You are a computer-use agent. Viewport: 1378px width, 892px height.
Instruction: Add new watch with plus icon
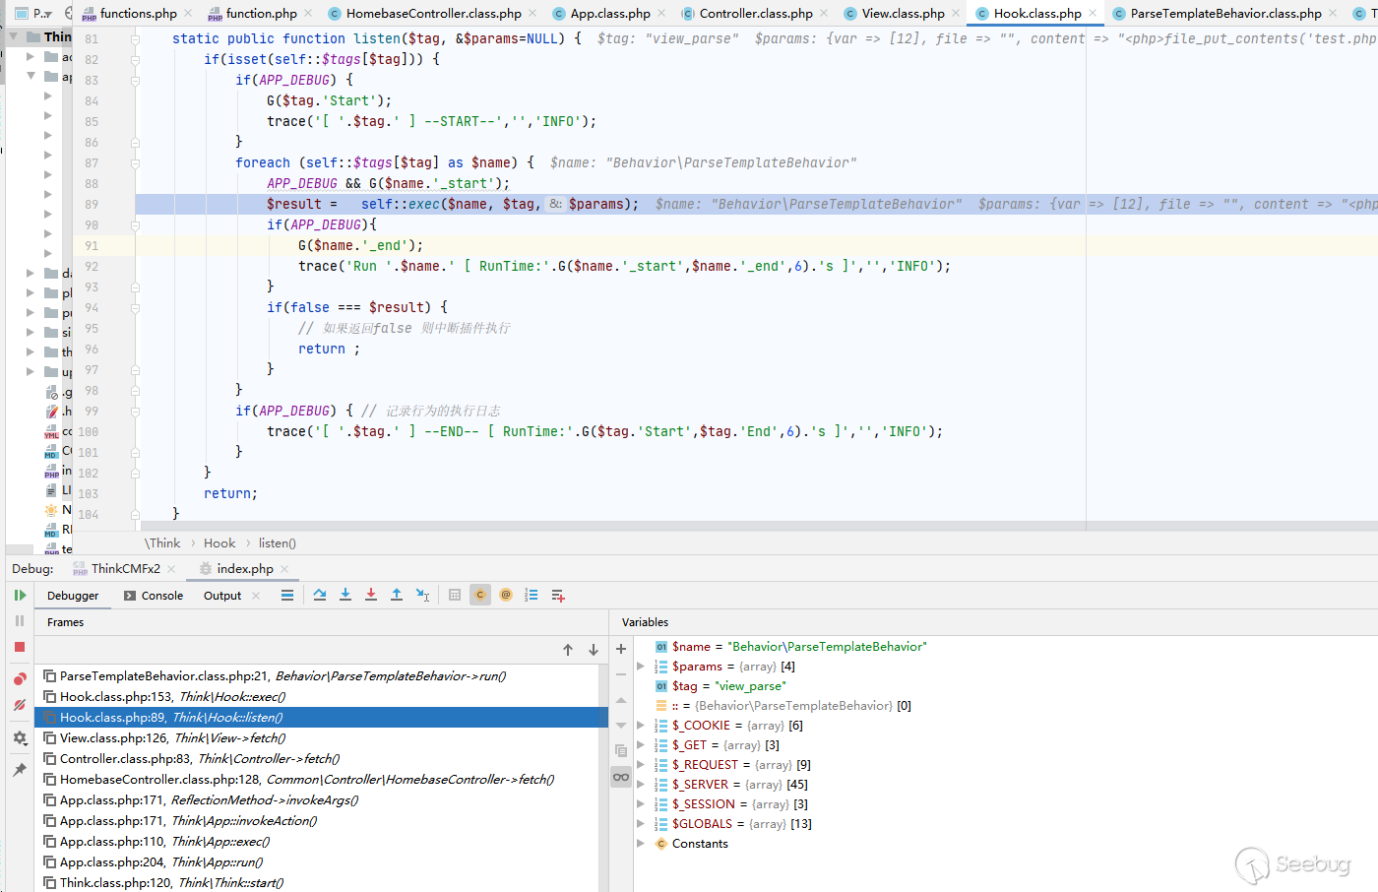621,649
